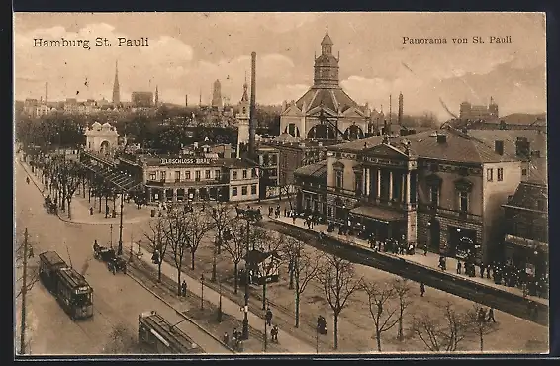Select the castle-like building on the right horizon

(479, 109)
